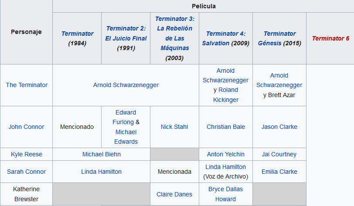
Task: Select the Anton Yelchin link
Action: [226, 154]
